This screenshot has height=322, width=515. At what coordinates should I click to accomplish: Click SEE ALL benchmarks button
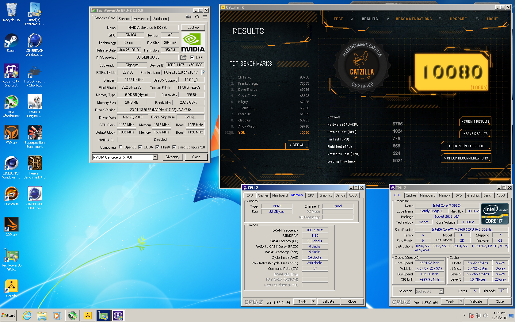point(297,145)
